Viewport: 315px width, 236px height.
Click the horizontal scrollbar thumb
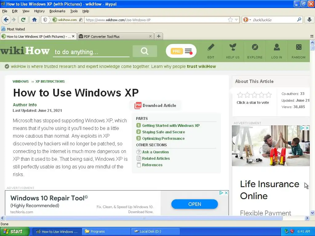pos(144,218)
